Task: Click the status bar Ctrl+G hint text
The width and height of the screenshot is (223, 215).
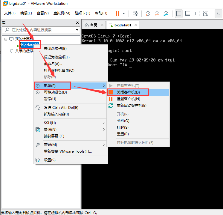Action: (x=49, y=213)
